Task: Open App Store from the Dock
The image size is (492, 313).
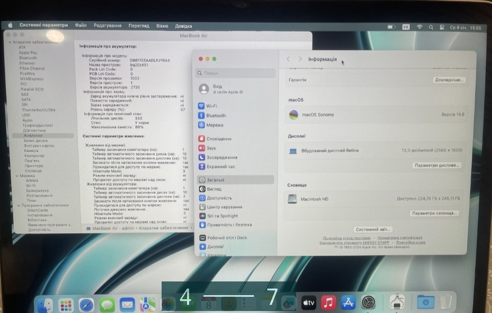Action: click(x=348, y=301)
